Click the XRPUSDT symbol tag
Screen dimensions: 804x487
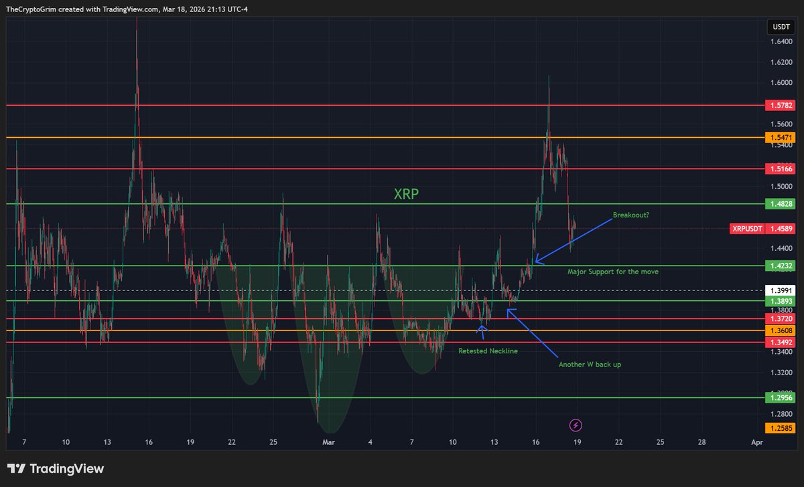point(746,229)
